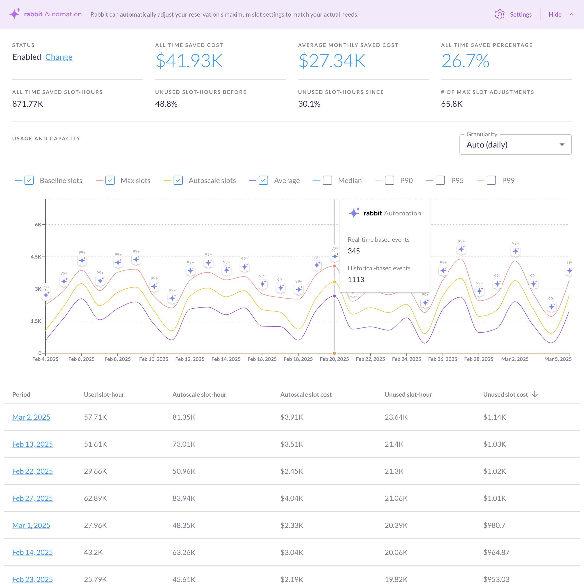Click the Change link next to Enabled status
The width and height of the screenshot is (584, 584).
59,57
